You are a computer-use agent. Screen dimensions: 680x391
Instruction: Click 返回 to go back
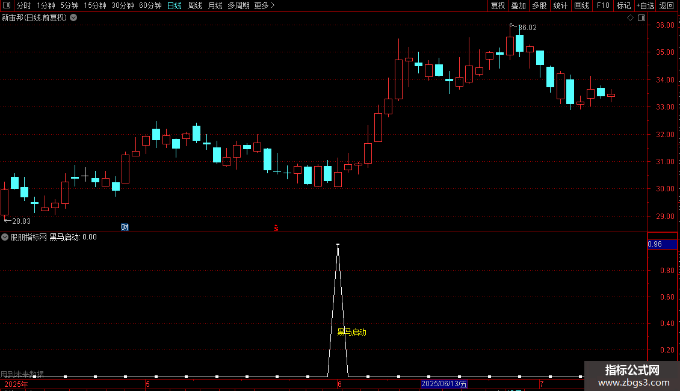(x=667, y=5)
